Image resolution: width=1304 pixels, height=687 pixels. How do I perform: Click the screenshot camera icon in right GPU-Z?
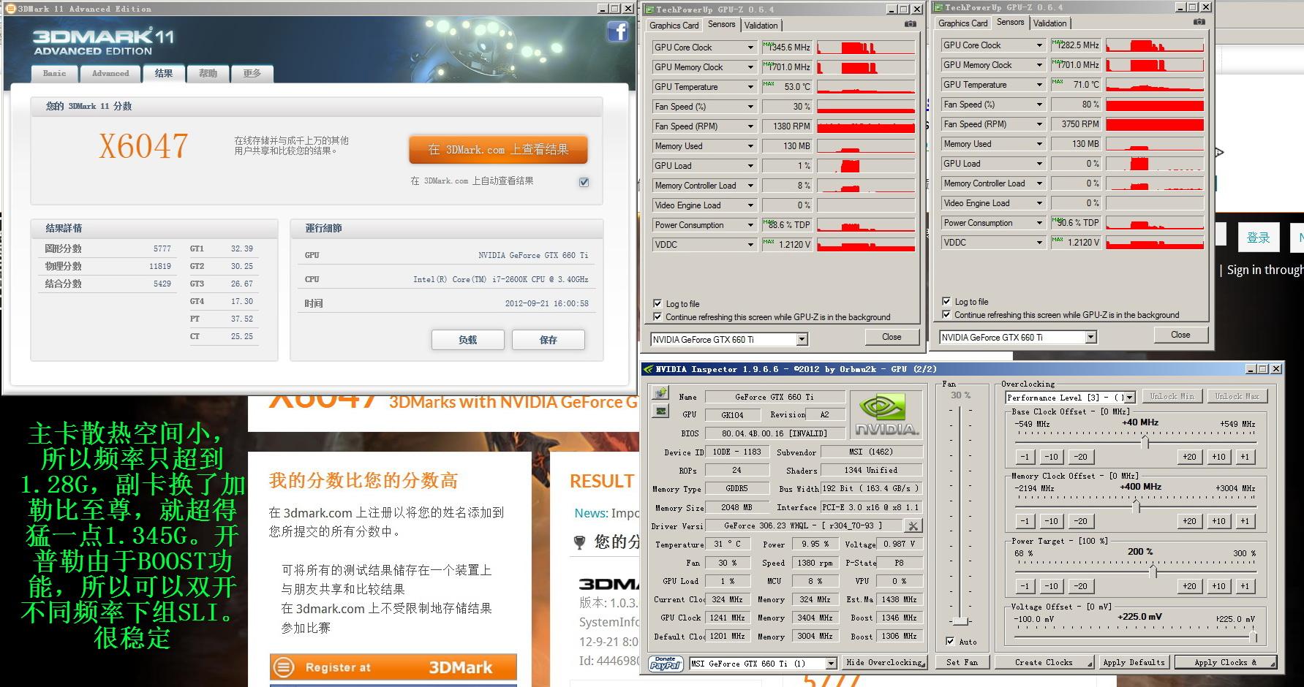[1199, 22]
